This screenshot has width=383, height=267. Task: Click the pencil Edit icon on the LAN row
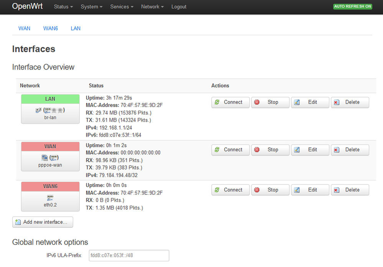click(x=298, y=102)
